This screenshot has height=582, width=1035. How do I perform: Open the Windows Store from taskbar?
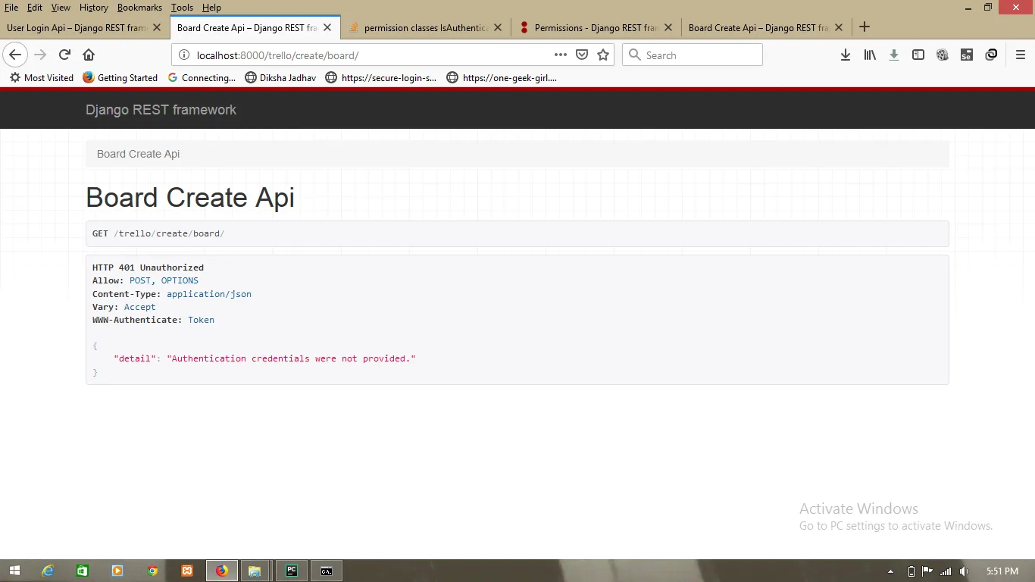[83, 571]
